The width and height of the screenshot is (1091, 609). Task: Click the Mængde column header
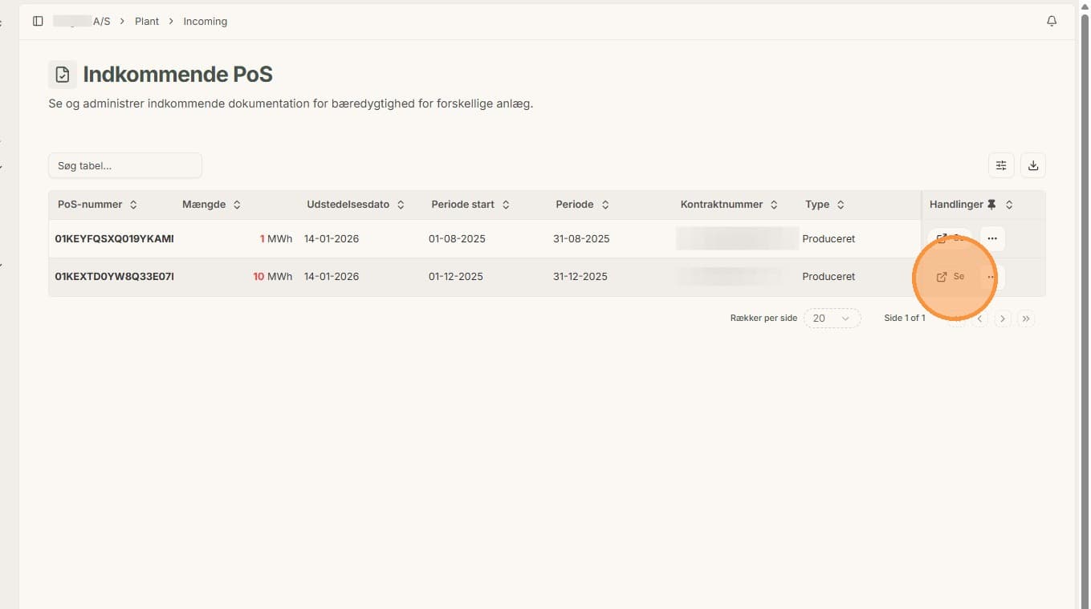coord(204,205)
